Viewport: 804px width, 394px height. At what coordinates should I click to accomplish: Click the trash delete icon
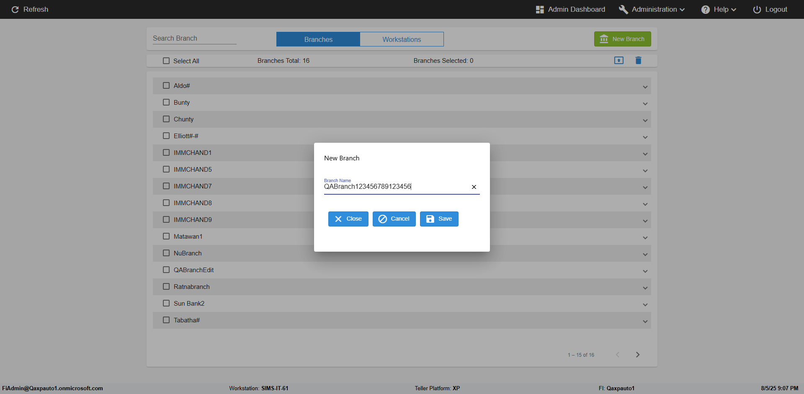tap(638, 60)
